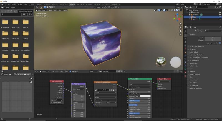Enable Ambient Occlusion checkbox
Image resolution: width=222 pixels, height=121 pixels.
coord(190,46)
